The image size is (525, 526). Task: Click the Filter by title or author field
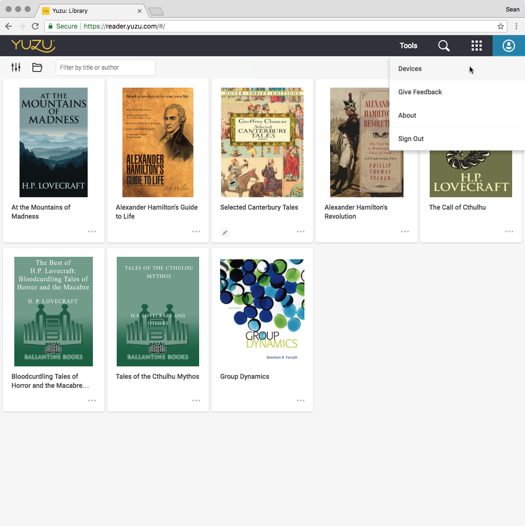[x=106, y=68]
